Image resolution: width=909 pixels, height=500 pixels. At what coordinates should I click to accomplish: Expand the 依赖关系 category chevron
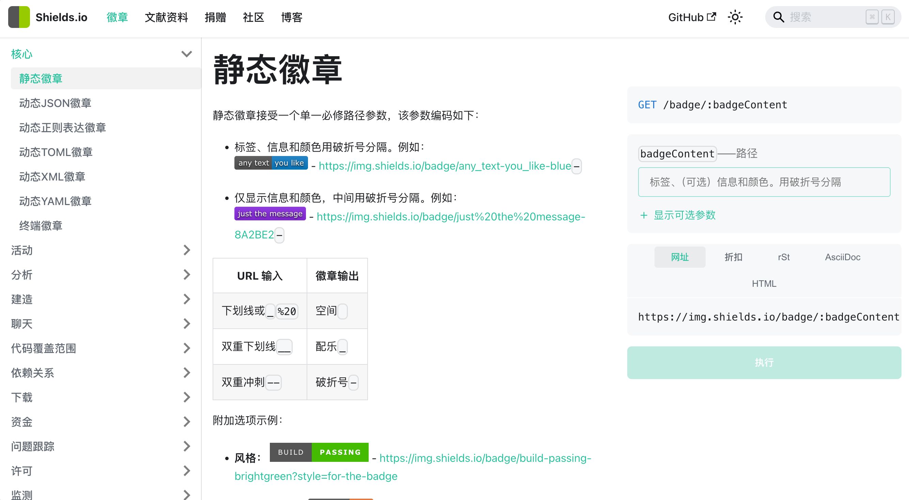[x=187, y=373]
